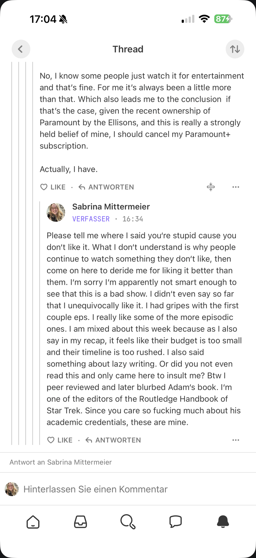
Task: Tap the back chevron button
Action: coord(21,49)
